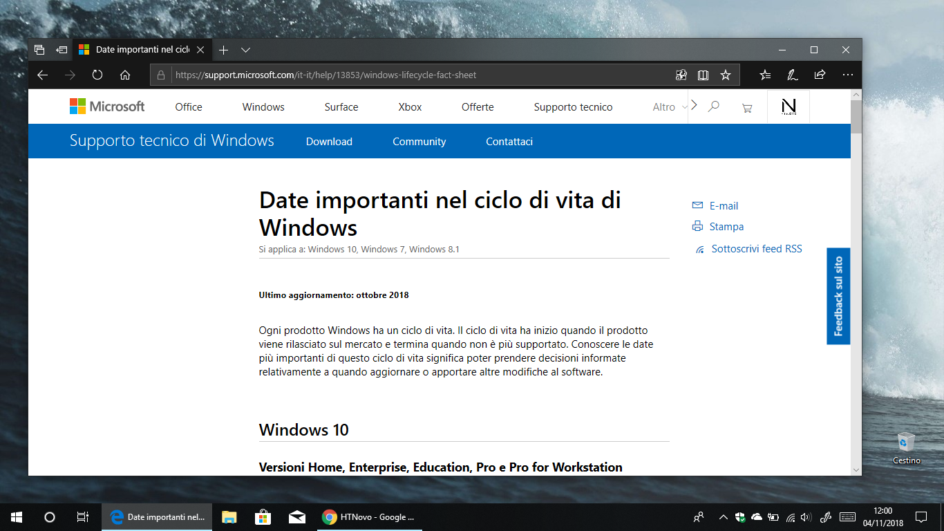The height and width of the screenshot is (531, 944).
Task: Open File Explorer from the taskbar
Action: tap(229, 516)
